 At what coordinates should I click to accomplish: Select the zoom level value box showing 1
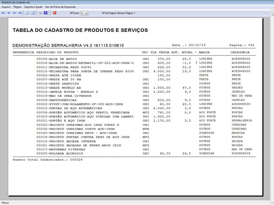pyautogui.click(x=82, y=13)
